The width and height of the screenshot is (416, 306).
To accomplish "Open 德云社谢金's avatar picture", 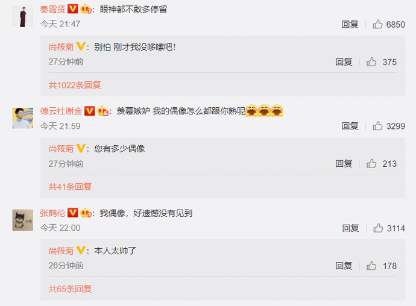I will coord(23,118).
